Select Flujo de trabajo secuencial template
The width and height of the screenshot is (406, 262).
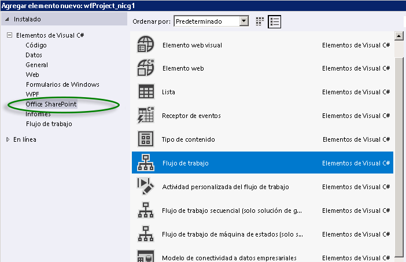pyautogui.click(x=263, y=211)
